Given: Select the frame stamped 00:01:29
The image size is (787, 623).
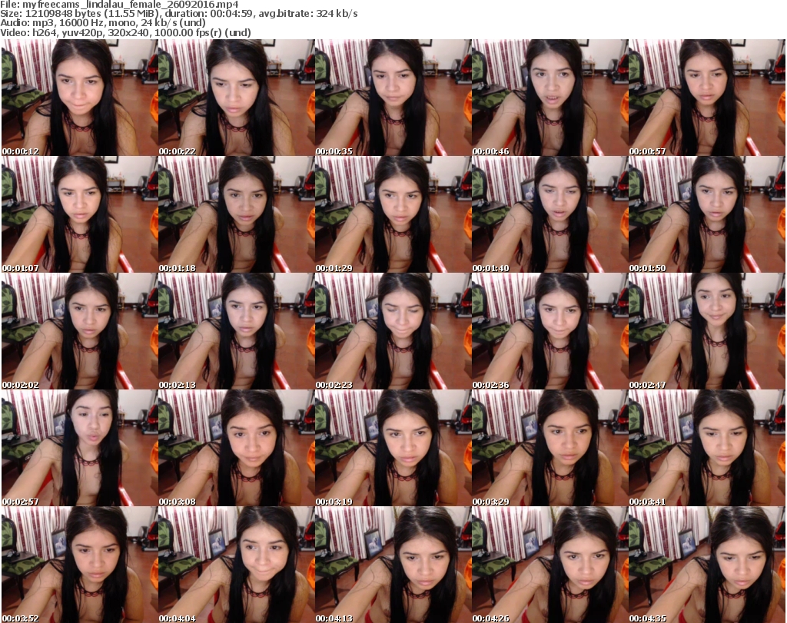Looking at the screenshot, I should click(x=392, y=214).
